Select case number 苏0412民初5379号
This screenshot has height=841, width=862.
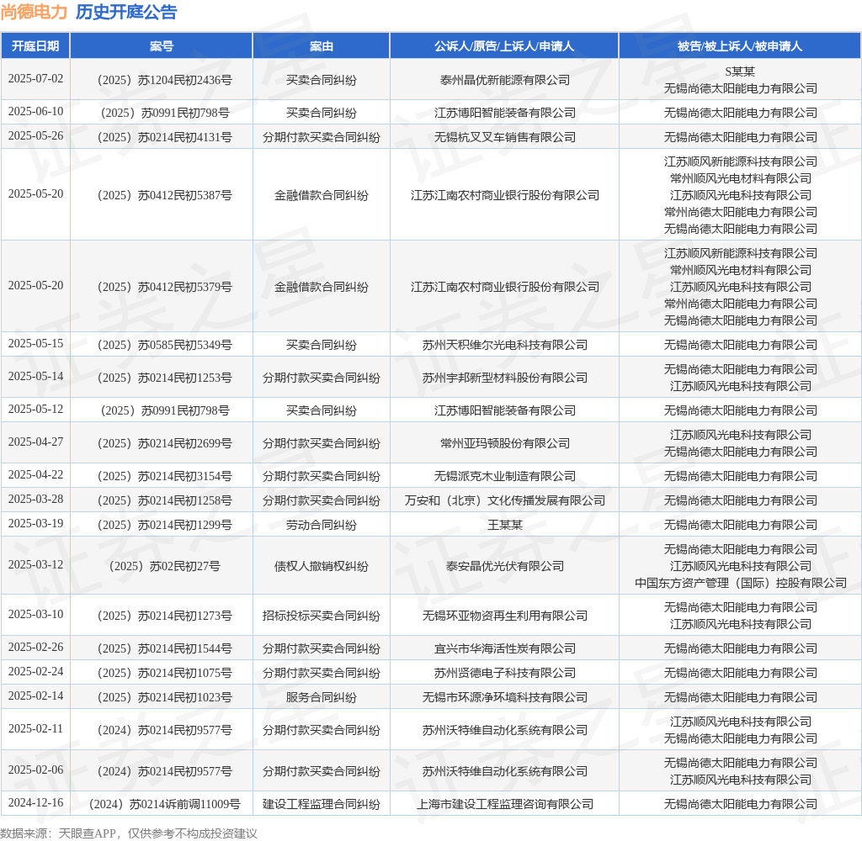[164, 288]
